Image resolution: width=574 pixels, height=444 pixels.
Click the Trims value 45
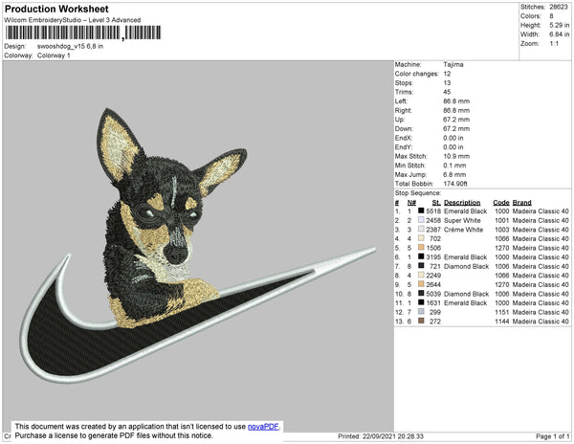(x=447, y=92)
